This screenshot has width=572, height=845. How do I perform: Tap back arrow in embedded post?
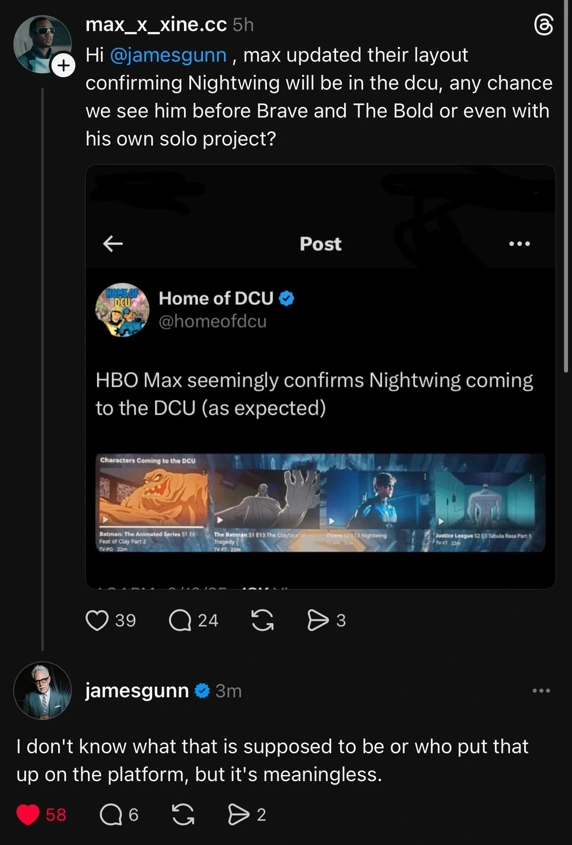(x=113, y=244)
